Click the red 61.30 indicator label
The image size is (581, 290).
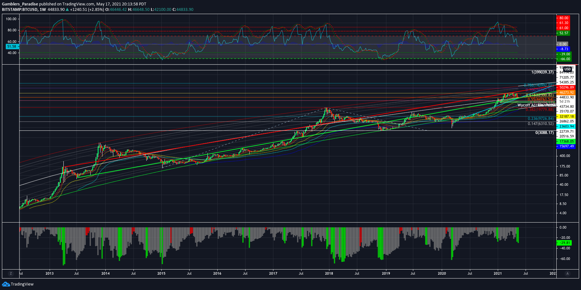tap(564, 23)
